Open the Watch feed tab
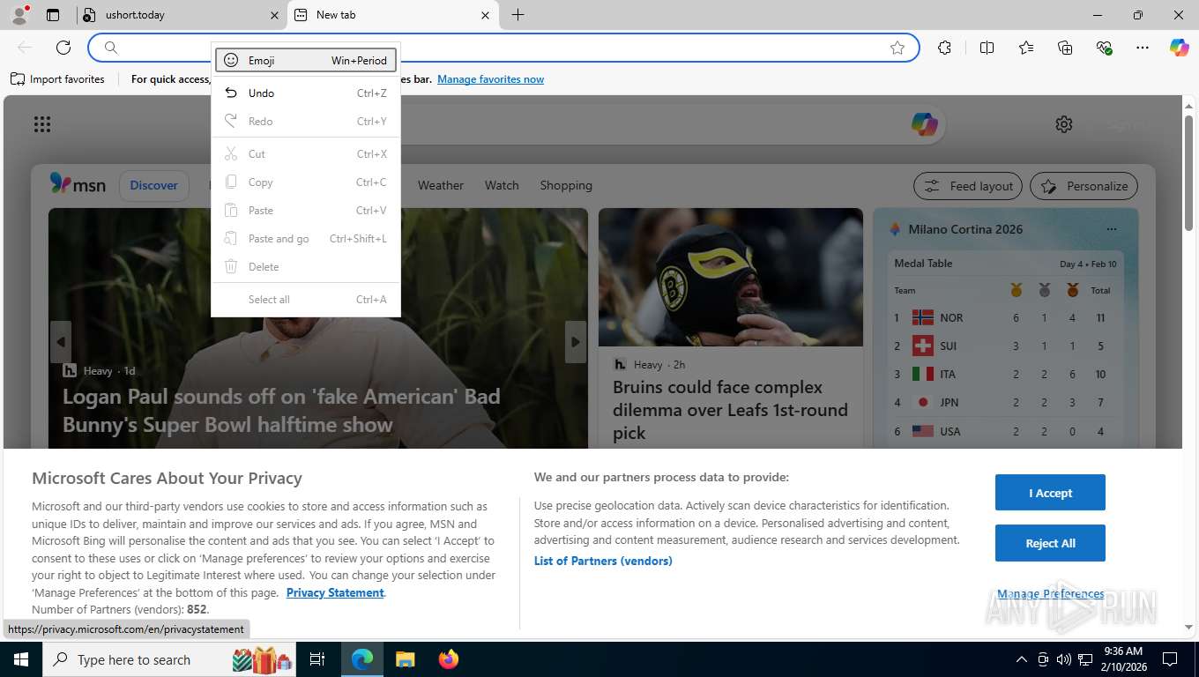 point(502,185)
